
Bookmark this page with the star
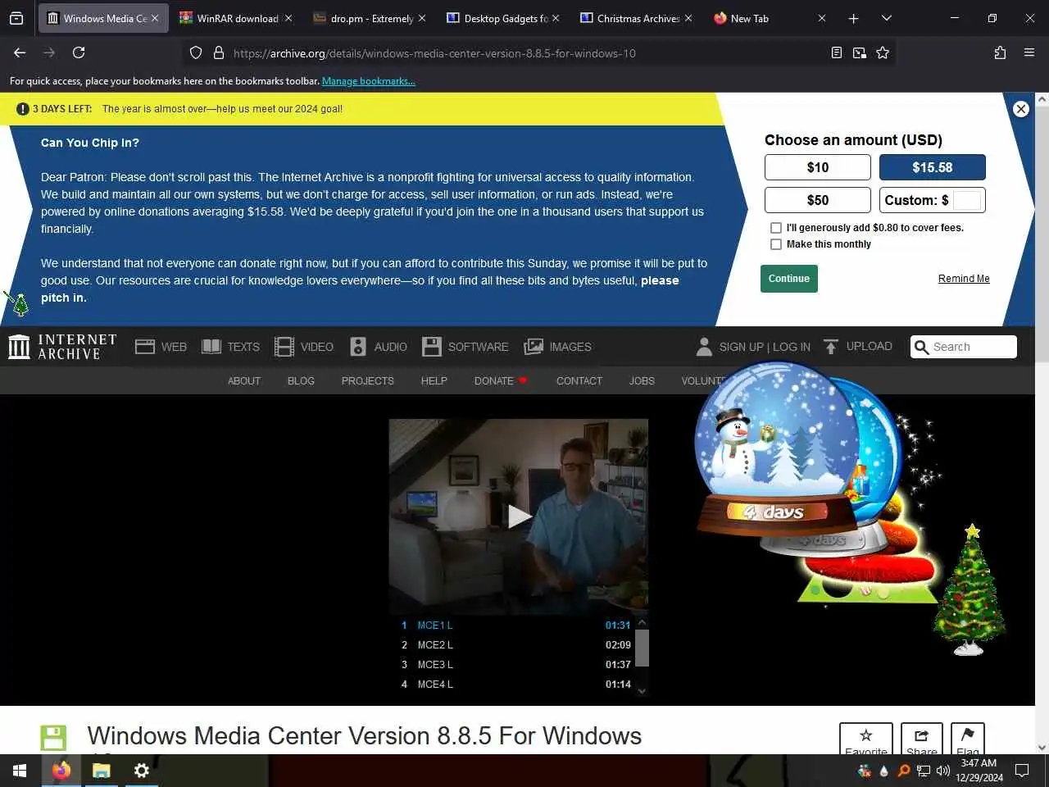[883, 52]
